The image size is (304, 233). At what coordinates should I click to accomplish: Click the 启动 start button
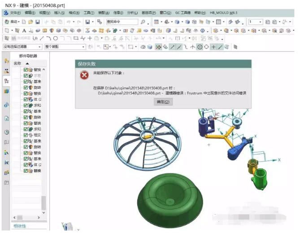click(x=13, y=21)
